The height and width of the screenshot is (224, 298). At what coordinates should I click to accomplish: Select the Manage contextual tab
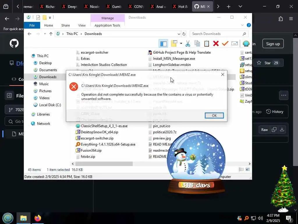108,18
